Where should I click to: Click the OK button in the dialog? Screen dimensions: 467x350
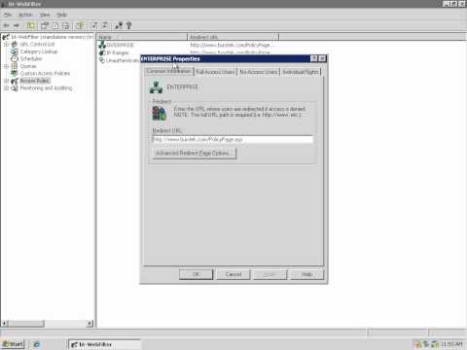tap(196, 274)
